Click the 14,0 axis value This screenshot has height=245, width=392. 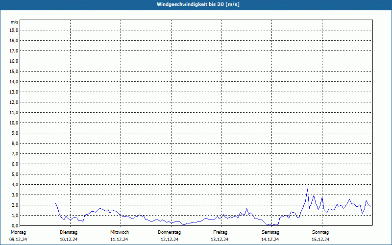(x=14, y=81)
